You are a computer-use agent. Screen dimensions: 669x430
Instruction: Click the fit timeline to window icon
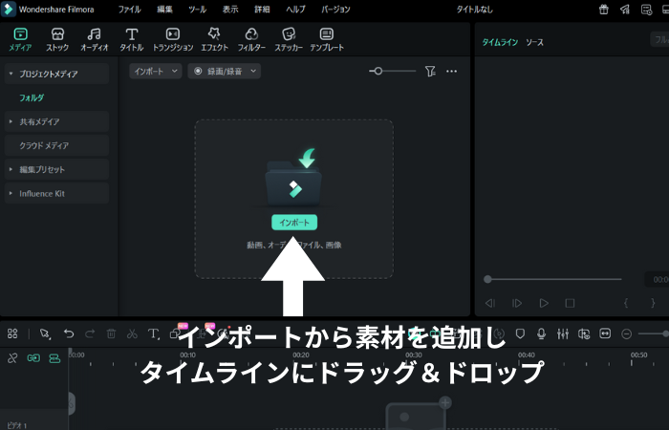point(605,333)
